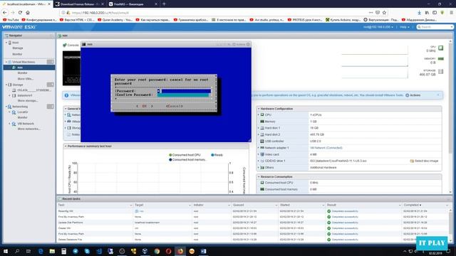456x256 pixels.
Task: Click the browser Home button
Action: 28,13
